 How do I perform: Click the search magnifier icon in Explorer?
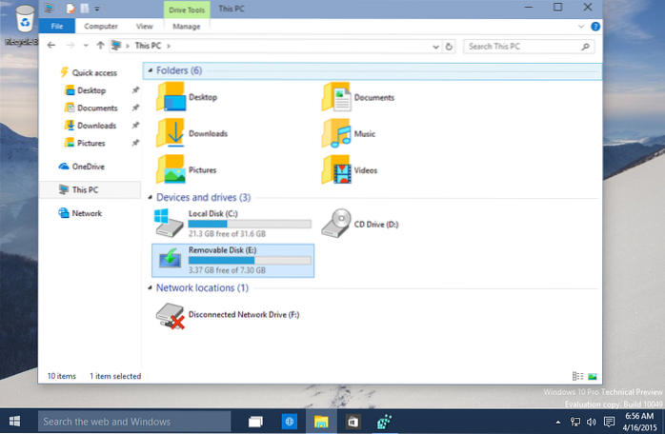tap(585, 47)
